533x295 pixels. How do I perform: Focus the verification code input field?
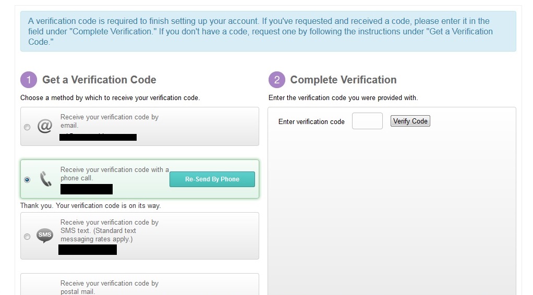click(367, 121)
